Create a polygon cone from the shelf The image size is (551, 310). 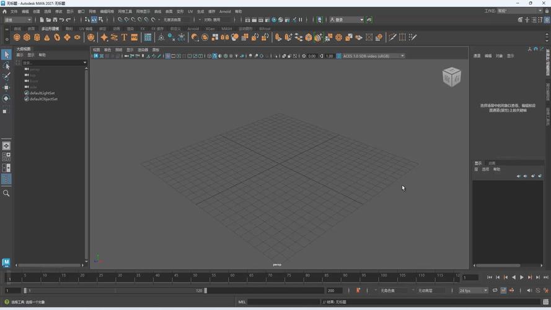46,37
